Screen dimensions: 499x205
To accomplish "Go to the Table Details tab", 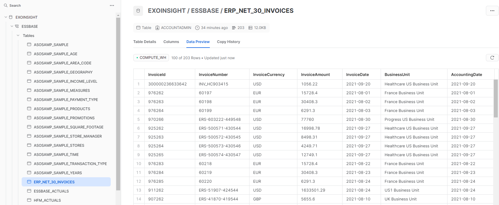I will 145,42.
